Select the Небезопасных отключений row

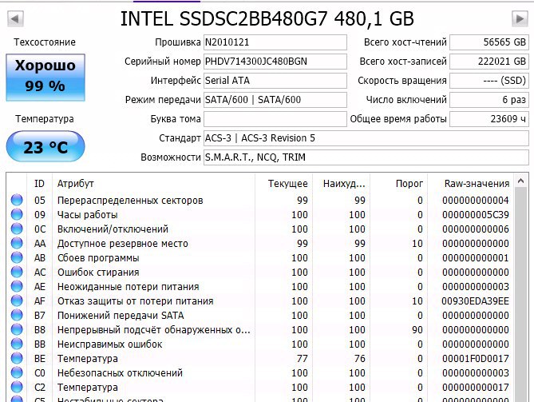260,372
